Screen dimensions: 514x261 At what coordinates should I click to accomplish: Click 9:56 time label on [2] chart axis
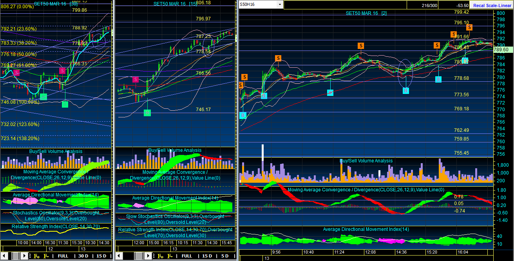(x=276, y=252)
